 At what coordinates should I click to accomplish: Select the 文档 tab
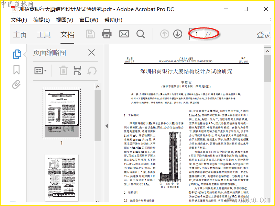tap(67, 35)
